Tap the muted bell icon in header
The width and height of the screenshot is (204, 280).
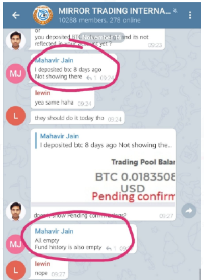176,11
